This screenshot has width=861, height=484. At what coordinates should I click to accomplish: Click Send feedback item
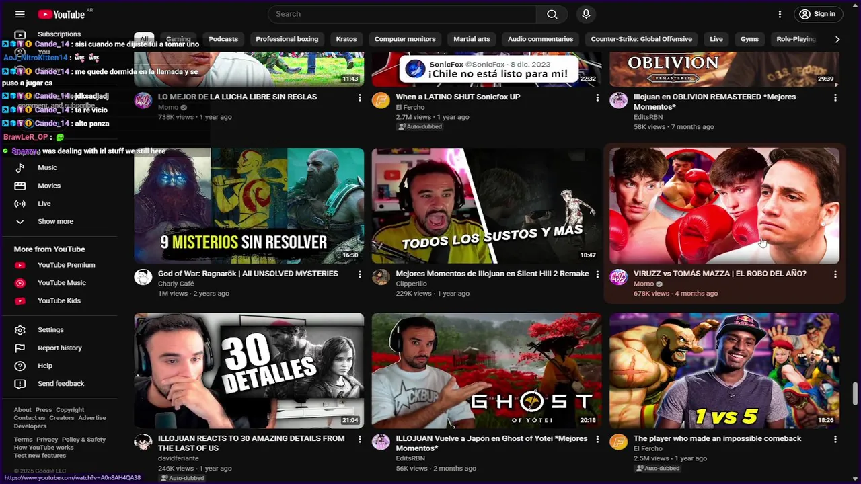(59, 384)
